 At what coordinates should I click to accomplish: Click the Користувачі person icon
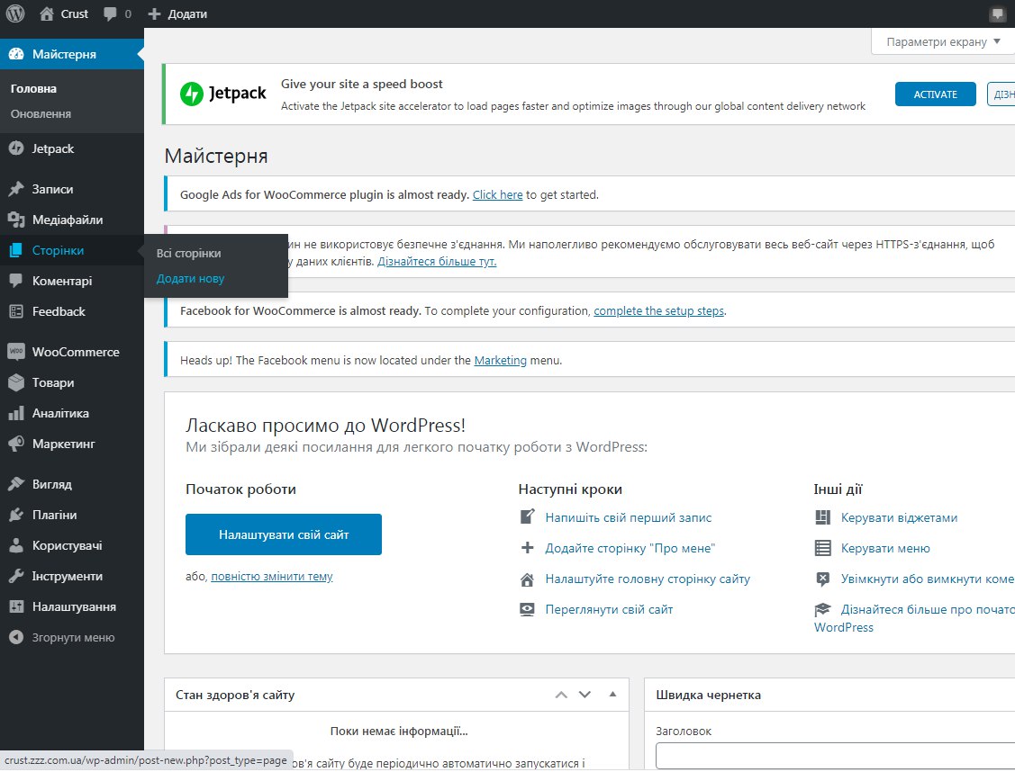pyautogui.click(x=16, y=545)
